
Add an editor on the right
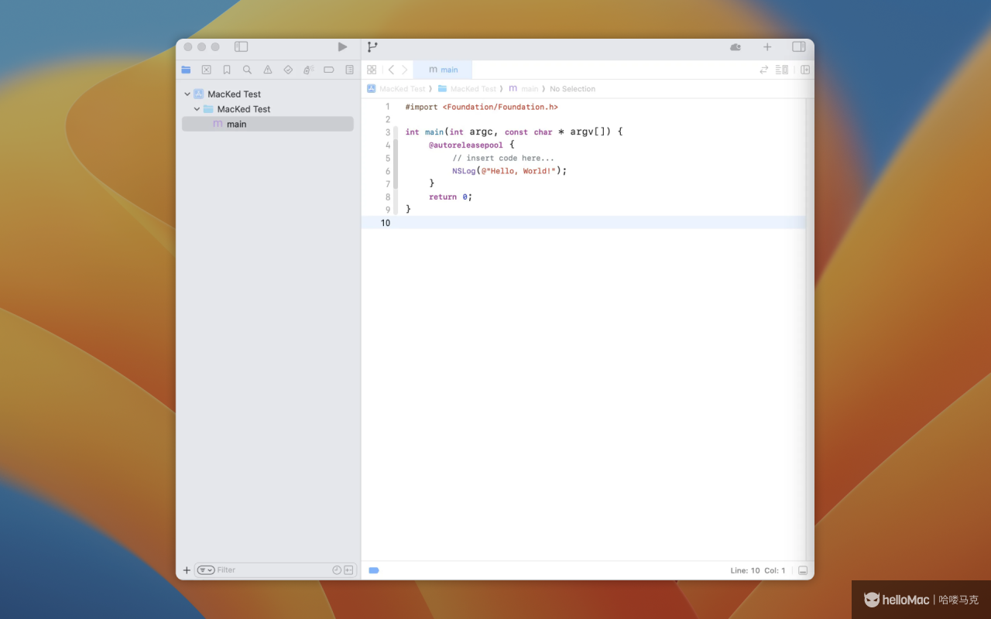[x=805, y=70]
